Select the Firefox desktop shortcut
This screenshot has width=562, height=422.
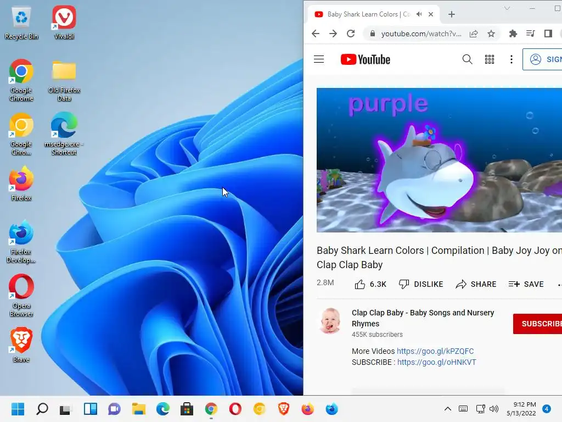(21, 184)
